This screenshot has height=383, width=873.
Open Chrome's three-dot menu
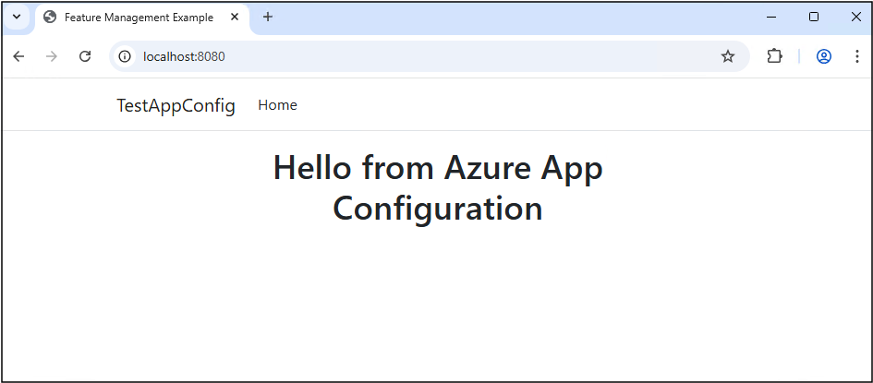tap(856, 56)
